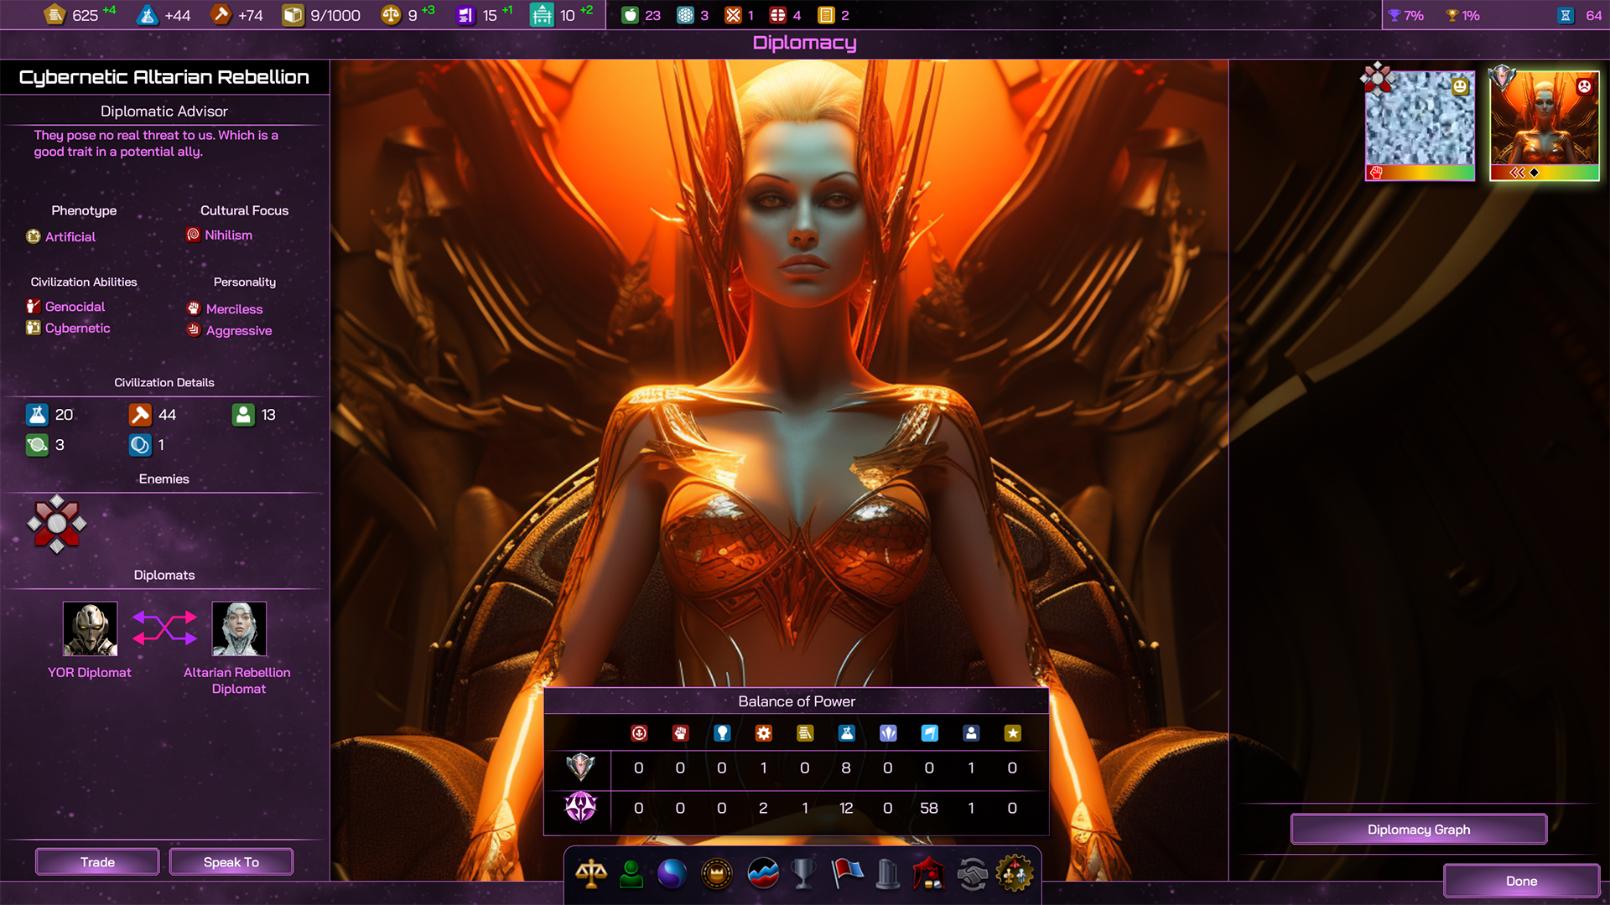Open the red tent bazaar icon
Image resolution: width=1610 pixels, height=905 pixels.
(x=929, y=874)
